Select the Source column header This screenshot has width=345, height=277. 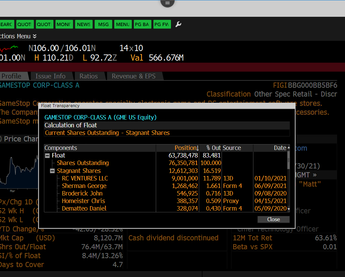(238, 148)
